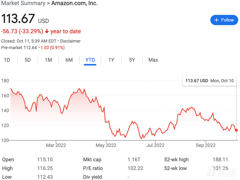Viewport: 240px width, 180px height.
Task: Switch to the 1D time range
Action: coord(7,60)
